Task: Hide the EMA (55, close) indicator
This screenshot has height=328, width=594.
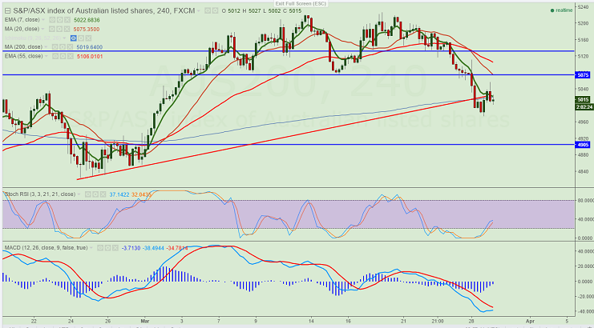Action: (55, 56)
